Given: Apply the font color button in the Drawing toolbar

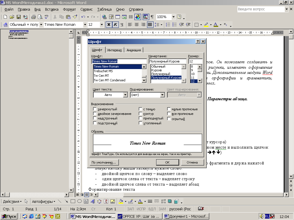Looking at the screenshot, I should tap(140, 201).
